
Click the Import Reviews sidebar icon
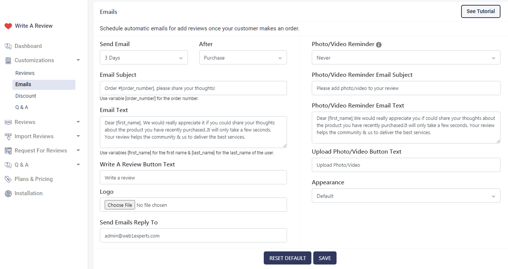pos(8,136)
